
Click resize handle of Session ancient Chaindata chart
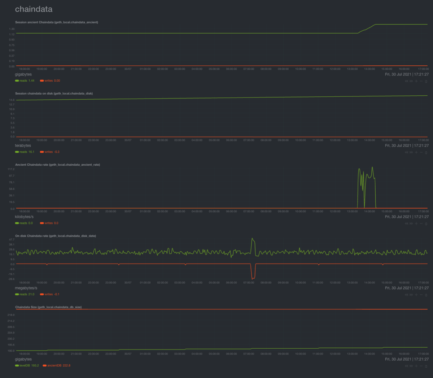[426, 81]
